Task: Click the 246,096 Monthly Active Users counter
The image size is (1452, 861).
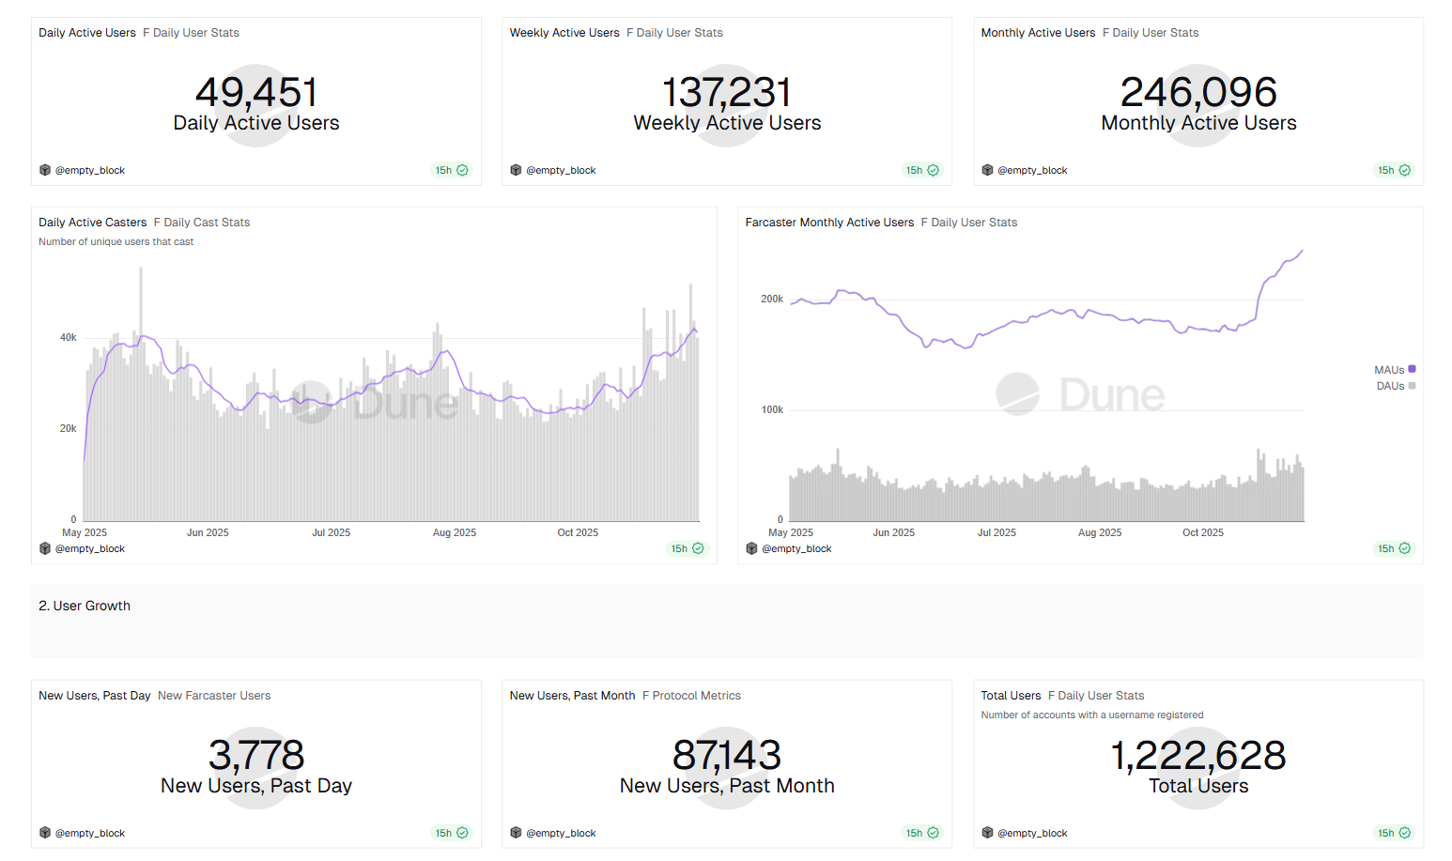Action: pos(1198,92)
